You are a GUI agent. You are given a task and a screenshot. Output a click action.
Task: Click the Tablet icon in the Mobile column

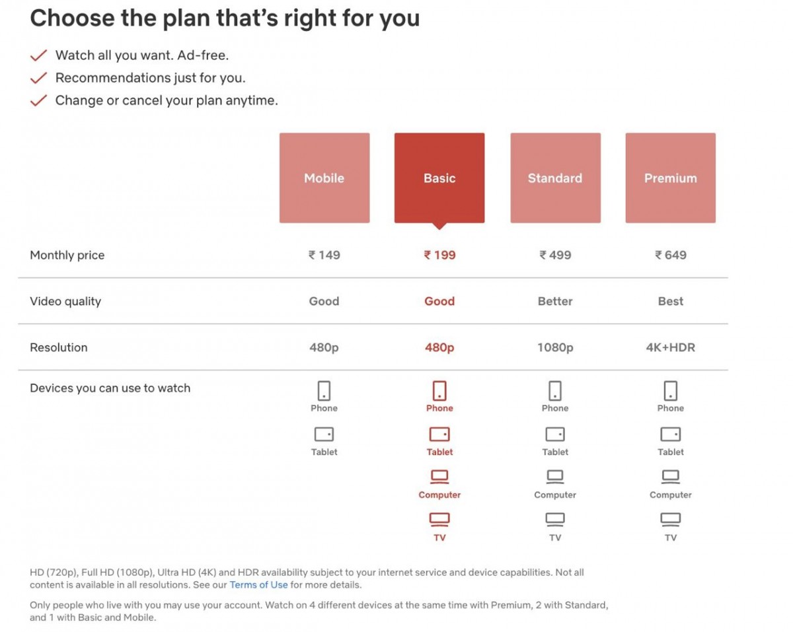tap(324, 434)
